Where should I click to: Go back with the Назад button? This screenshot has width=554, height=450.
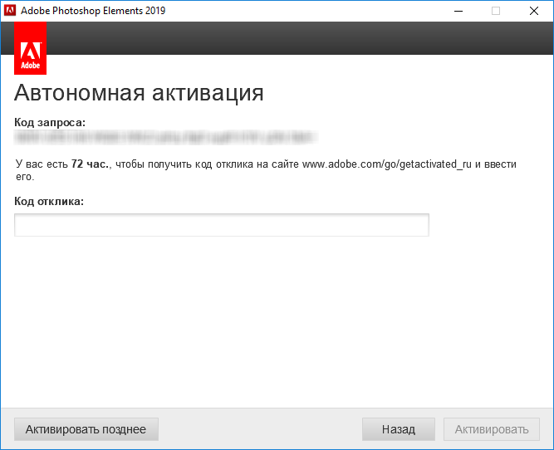tap(398, 429)
